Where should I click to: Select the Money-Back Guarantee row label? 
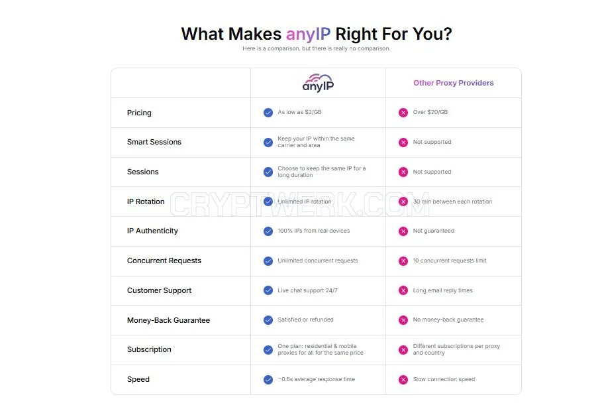[168, 320]
